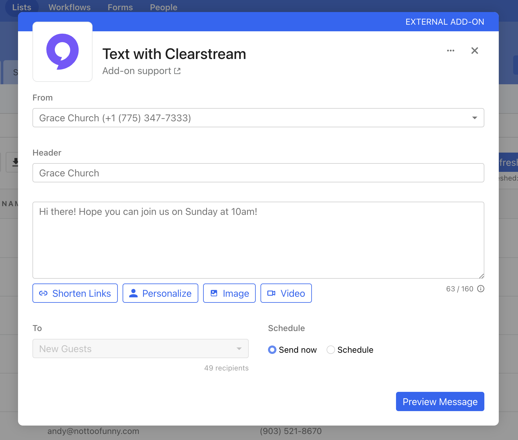Insert an Image into the message
518x440 pixels.
click(x=229, y=293)
